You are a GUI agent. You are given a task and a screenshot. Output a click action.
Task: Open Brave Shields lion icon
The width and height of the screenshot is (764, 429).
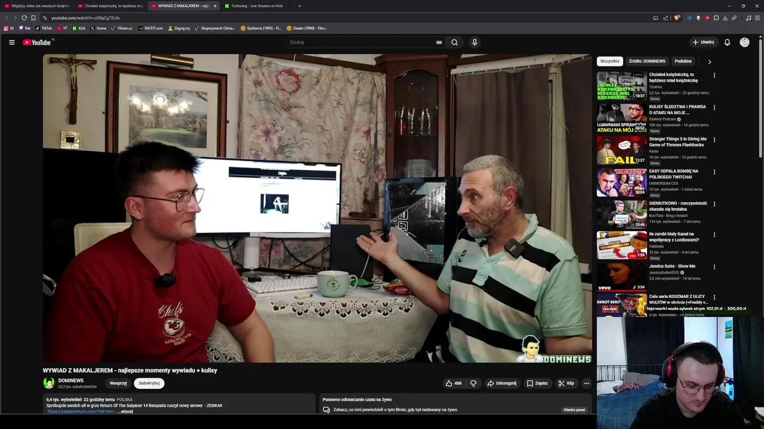677,18
